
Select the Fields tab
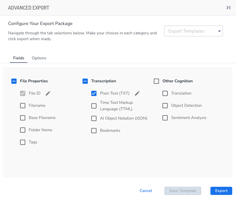19,58
